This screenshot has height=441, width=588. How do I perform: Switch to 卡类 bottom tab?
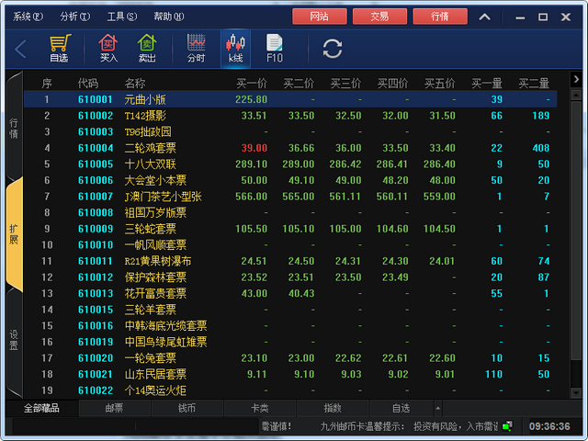pos(259,408)
